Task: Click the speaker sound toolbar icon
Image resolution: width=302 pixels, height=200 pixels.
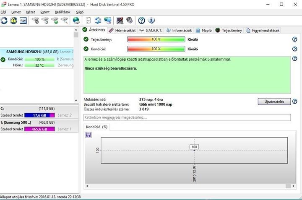Action: point(130,21)
